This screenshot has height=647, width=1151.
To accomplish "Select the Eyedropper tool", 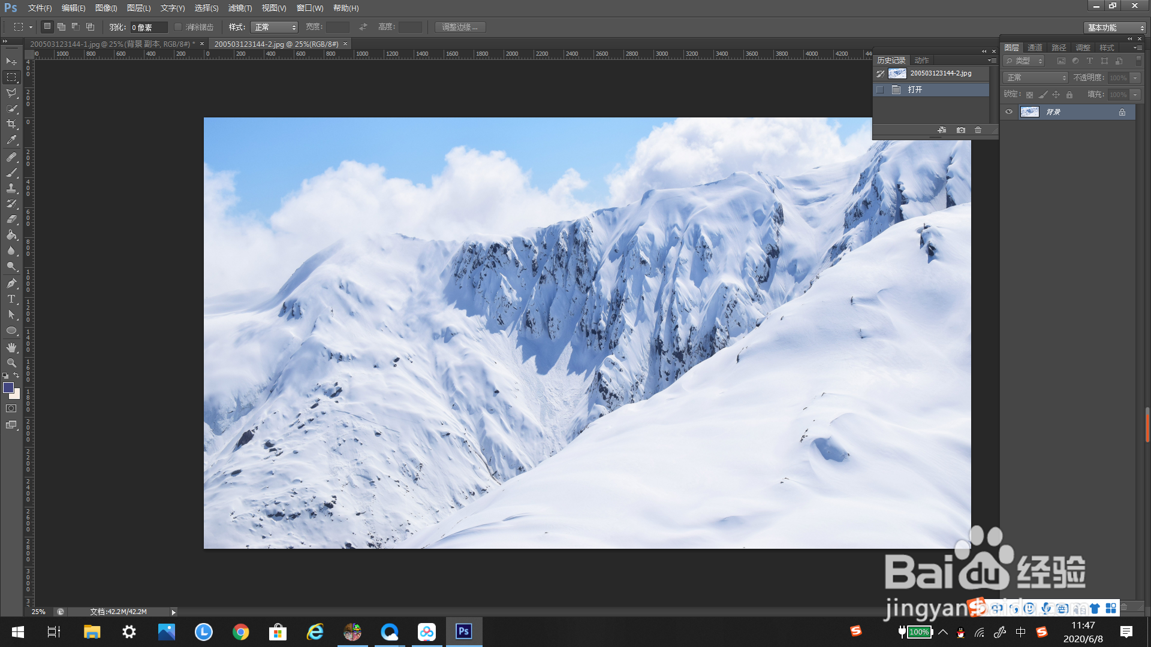I will 11,140.
